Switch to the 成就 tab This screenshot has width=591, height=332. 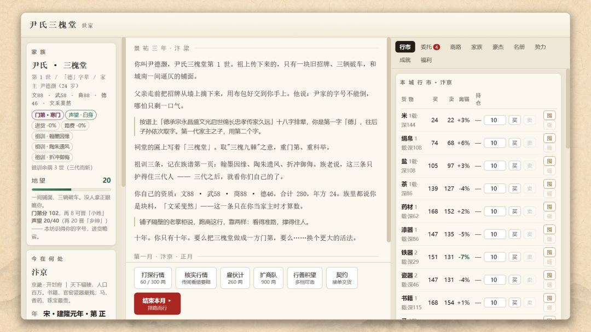click(405, 60)
